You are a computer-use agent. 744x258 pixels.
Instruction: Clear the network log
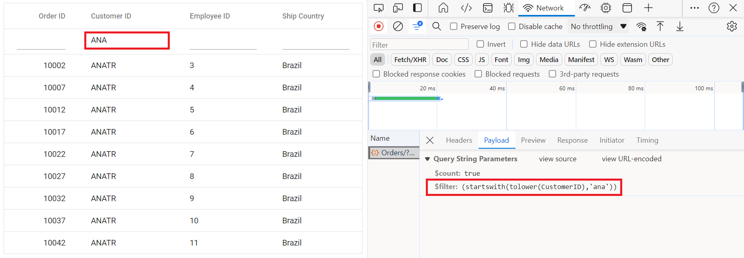click(398, 26)
